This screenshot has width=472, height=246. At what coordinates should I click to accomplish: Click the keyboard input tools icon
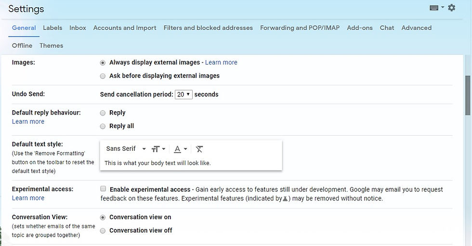click(434, 8)
